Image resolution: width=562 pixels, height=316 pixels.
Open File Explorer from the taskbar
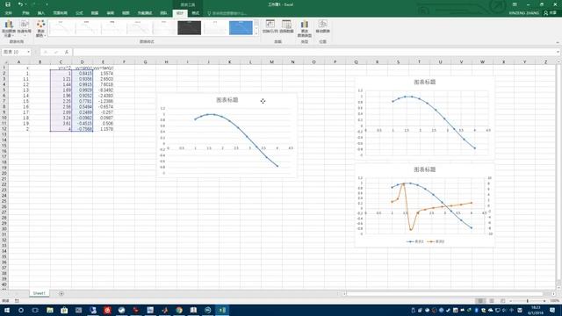pos(50,310)
